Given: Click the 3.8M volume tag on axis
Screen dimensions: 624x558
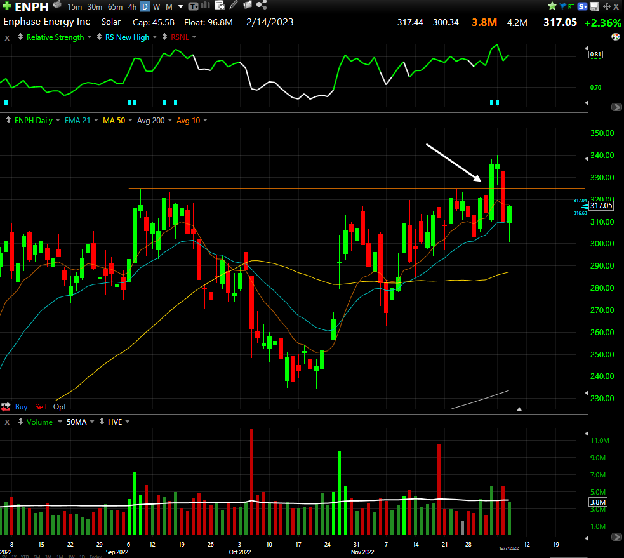Looking at the screenshot, I should coord(598,502).
